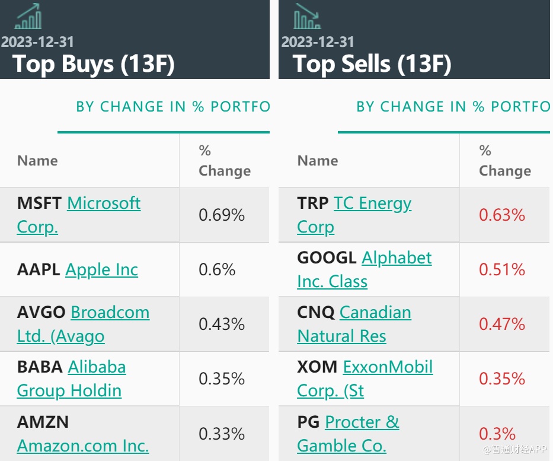The height and width of the screenshot is (461, 553).
Task: Open the ExxonMobil Corp. link
Action: tap(388, 367)
